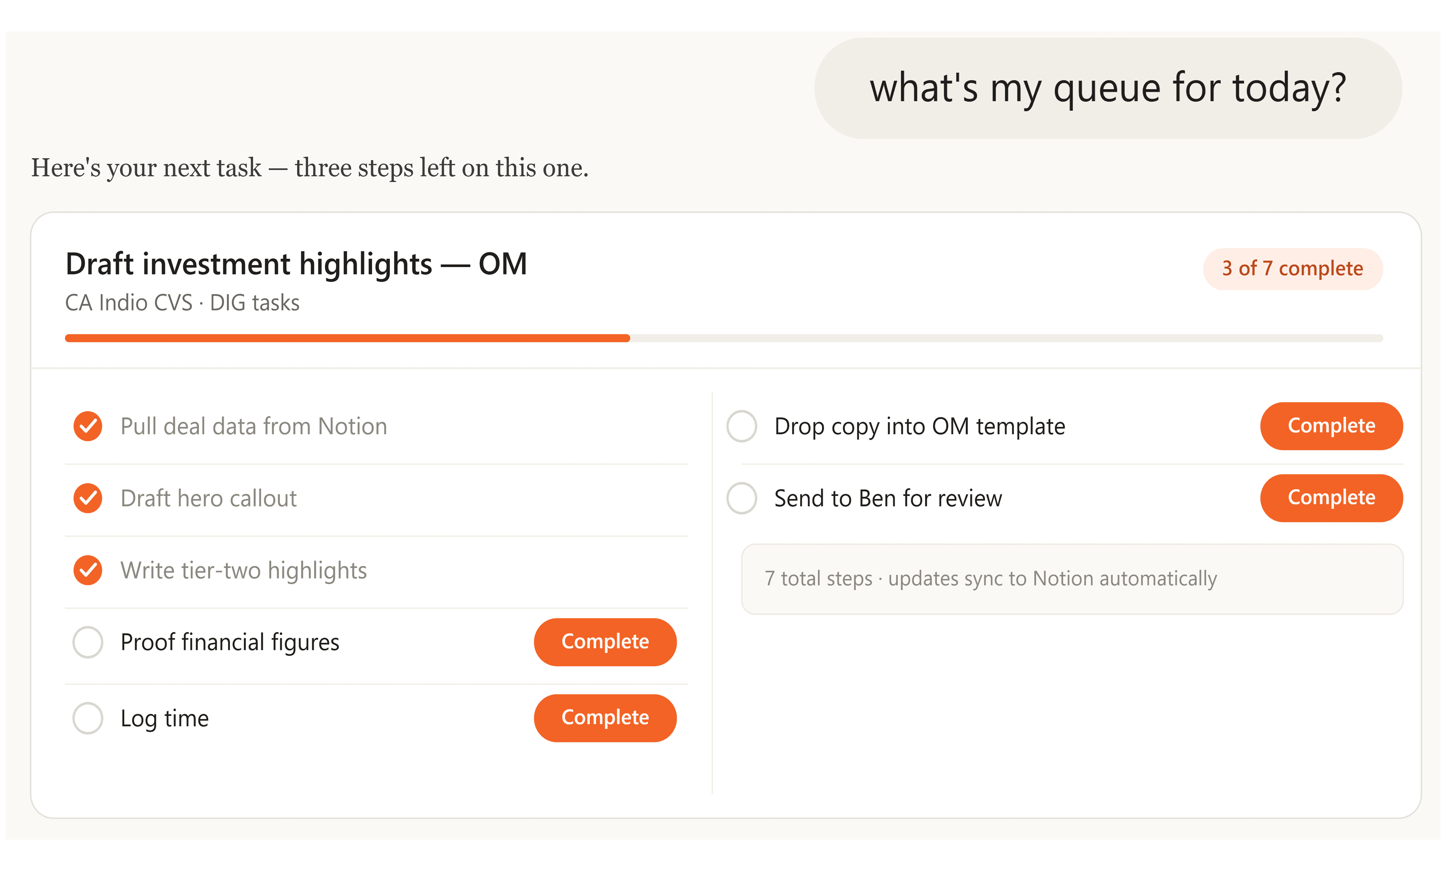This screenshot has width=1446, height=871.
Task: Complete the Proof financial figures step
Action: pyautogui.click(x=605, y=642)
